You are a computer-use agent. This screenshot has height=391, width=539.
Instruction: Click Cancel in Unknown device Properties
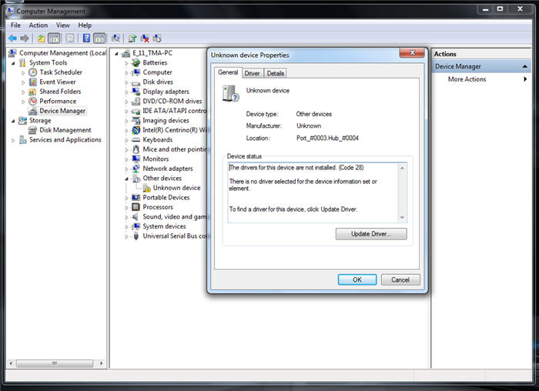(x=400, y=279)
